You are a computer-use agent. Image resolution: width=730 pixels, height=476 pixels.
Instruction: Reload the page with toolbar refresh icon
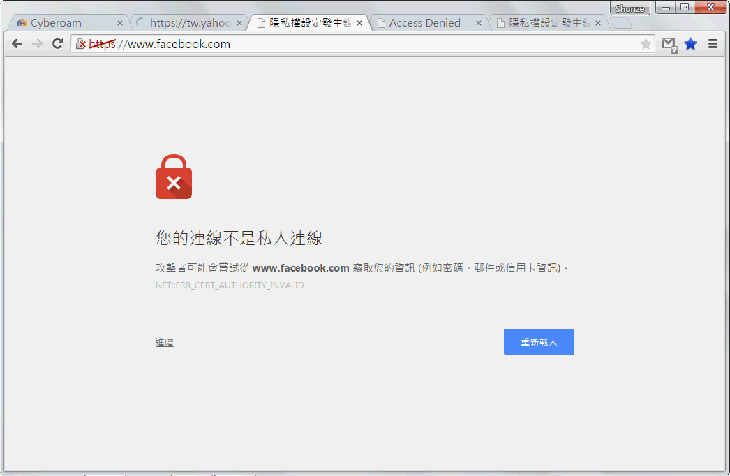tap(58, 44)
